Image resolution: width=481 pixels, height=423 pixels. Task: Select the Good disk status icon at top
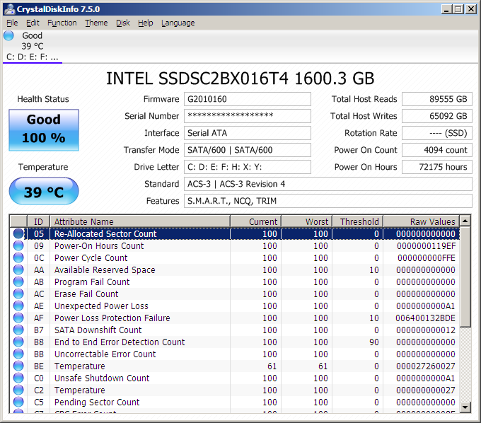(x=9, y=35)
